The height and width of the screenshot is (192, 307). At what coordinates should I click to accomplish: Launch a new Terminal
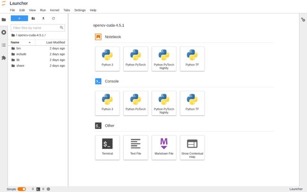pos(107,148)
